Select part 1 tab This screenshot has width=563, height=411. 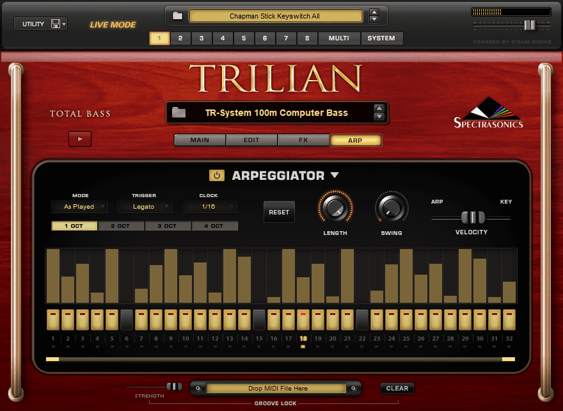coord(159,38)
